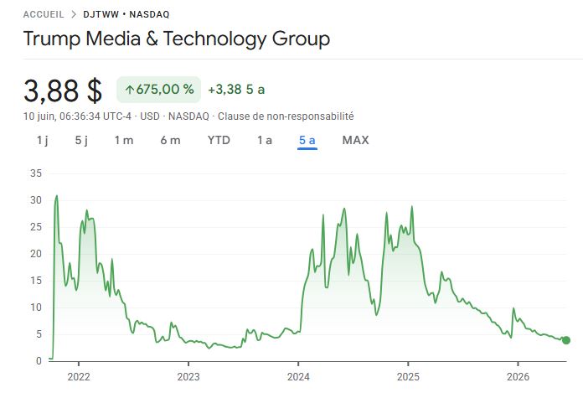This screenshot has width=583, height=398.
Task: Switch to the 6 m range tab
Action: (170, 140)
